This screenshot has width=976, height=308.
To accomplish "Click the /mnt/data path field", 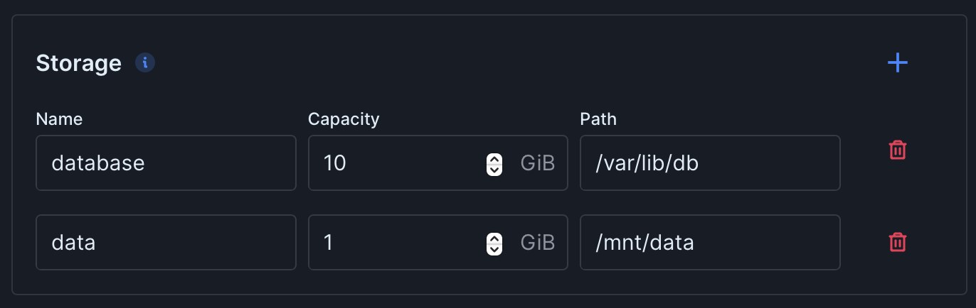I will point(710,243).
